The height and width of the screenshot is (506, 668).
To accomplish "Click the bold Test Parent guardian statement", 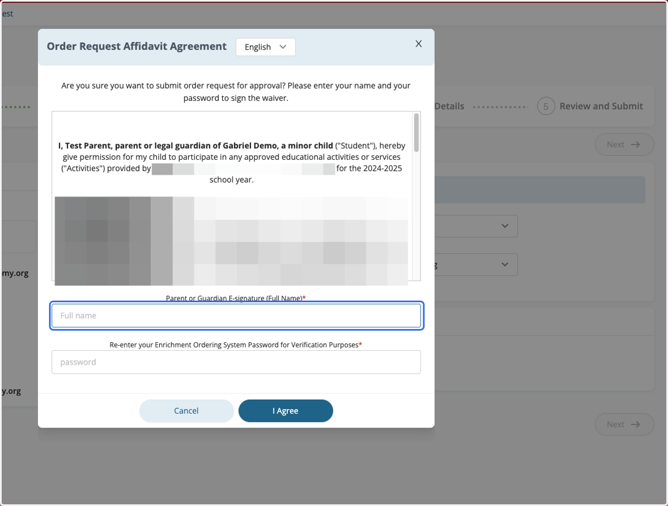I will (195, 145).
